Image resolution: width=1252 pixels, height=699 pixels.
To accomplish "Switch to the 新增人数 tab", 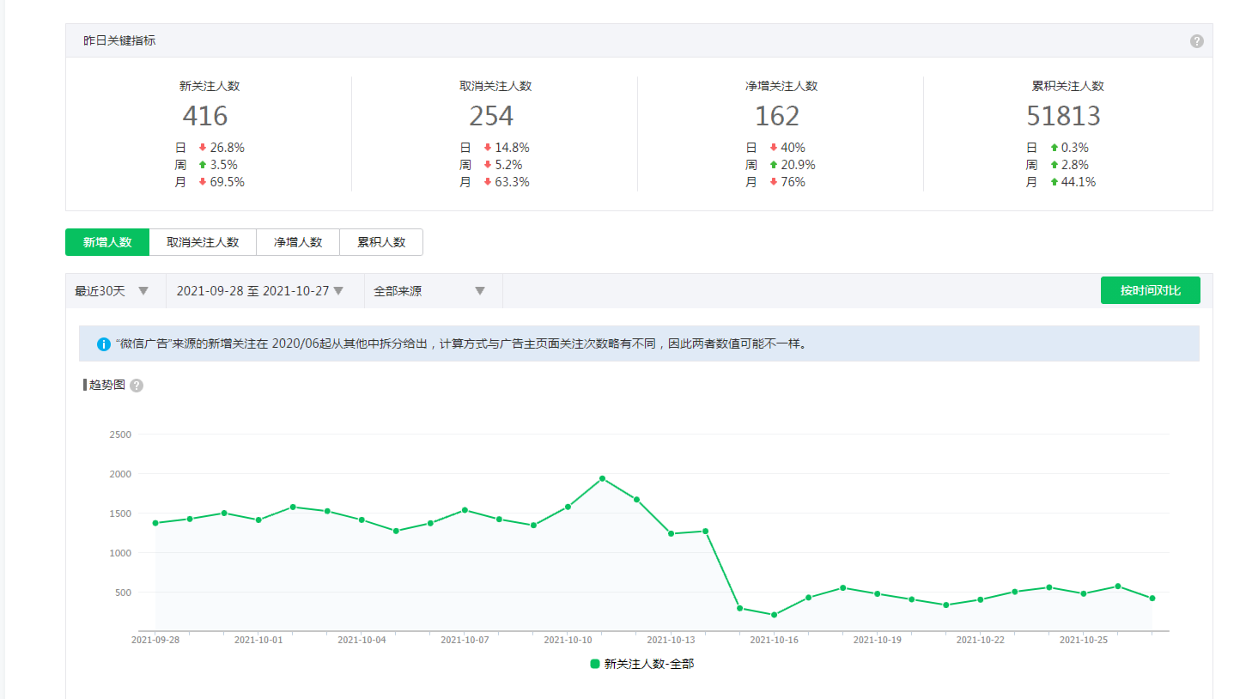I will click(x=107, y=242).
